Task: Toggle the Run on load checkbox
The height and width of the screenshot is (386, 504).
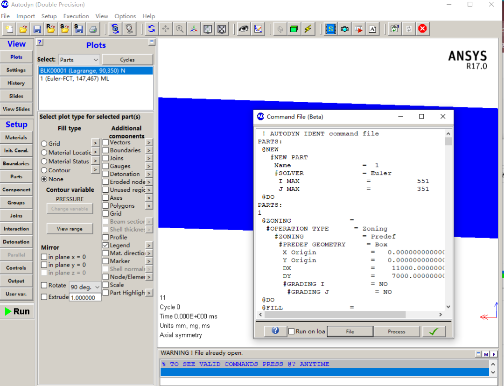Action: [x=292, y=331]
